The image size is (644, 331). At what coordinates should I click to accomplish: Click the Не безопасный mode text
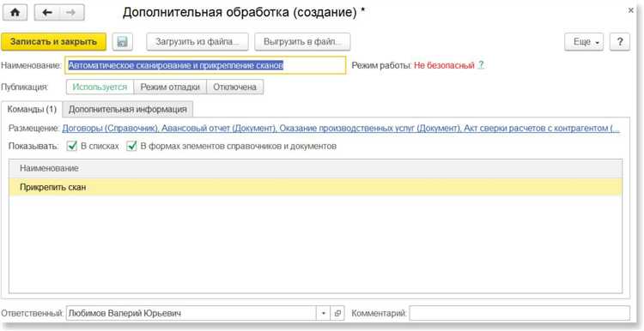[x=444, y=65]
